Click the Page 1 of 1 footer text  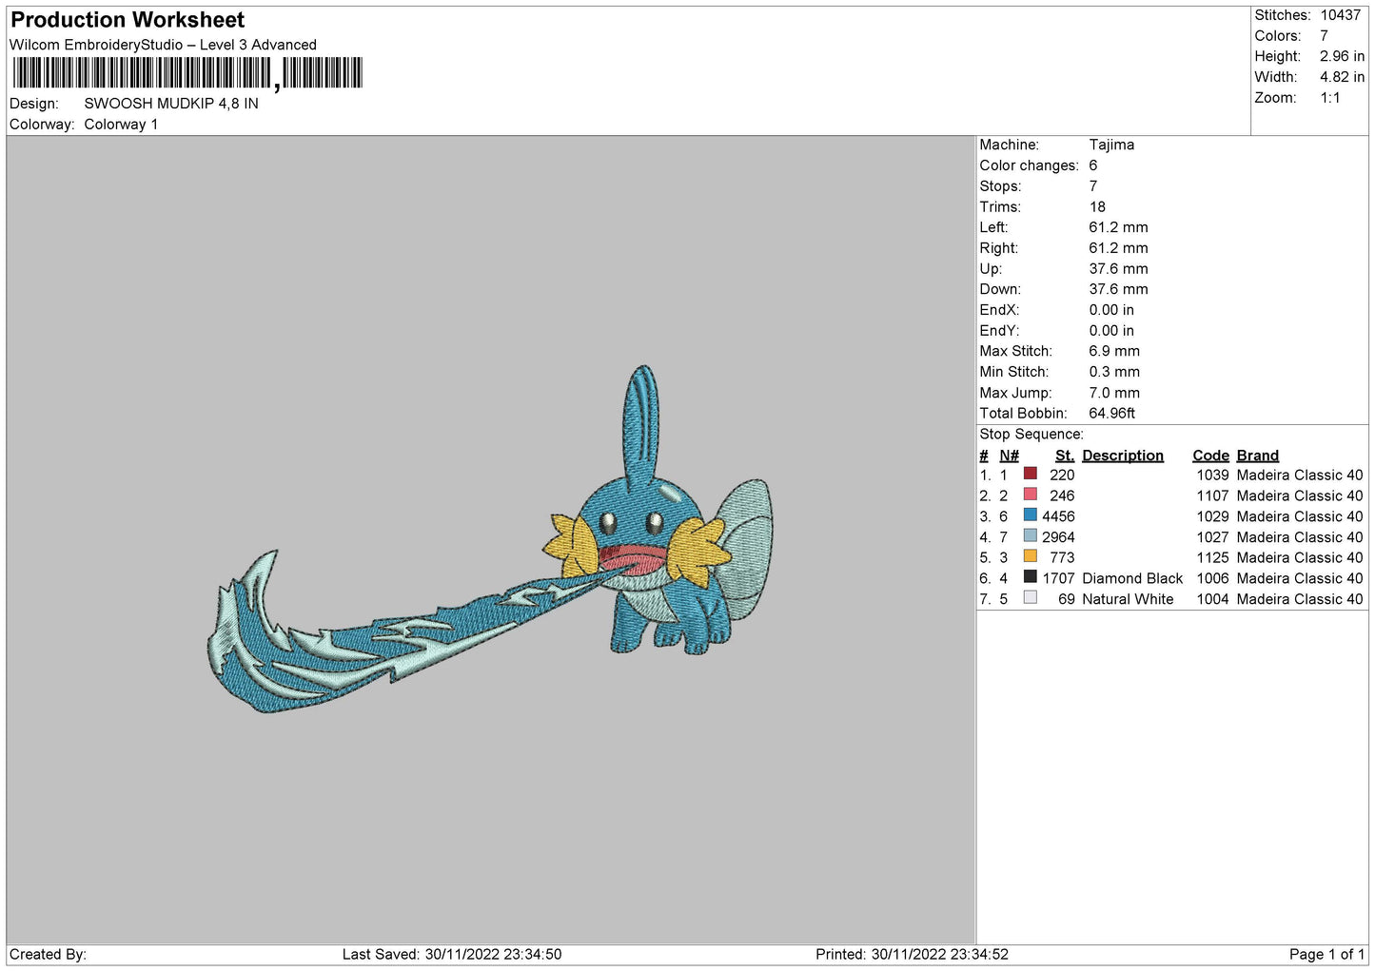click(x=1326, y=954)
